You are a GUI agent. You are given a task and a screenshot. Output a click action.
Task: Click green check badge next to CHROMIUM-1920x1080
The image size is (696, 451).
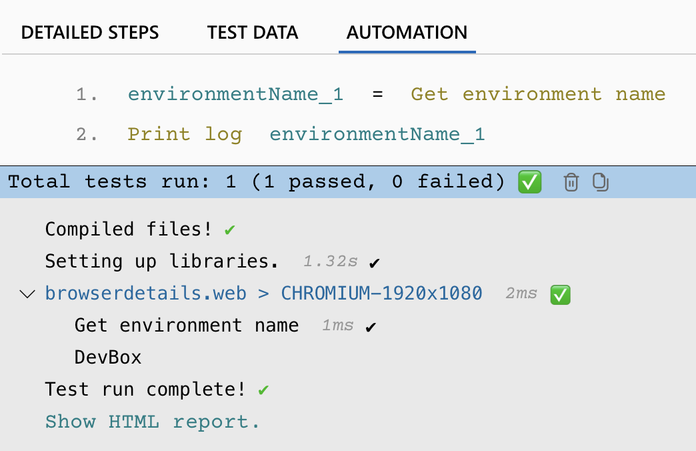coord(561,294)
